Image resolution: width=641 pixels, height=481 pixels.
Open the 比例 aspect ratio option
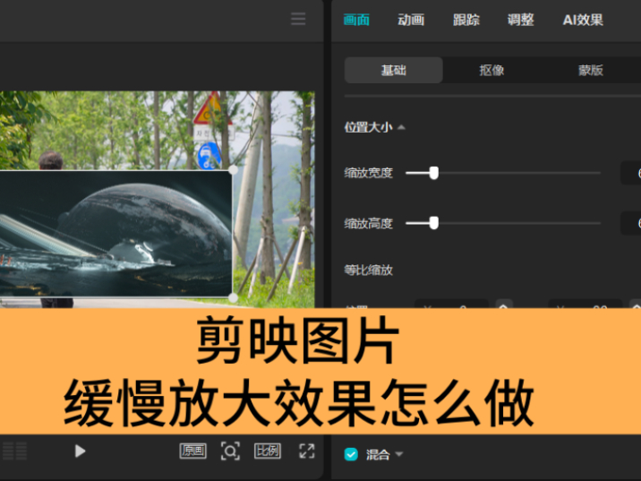click(268, 451)
